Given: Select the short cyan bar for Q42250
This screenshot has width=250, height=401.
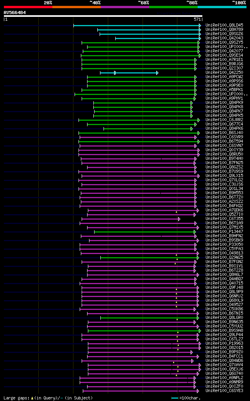Looking at the screenshot, I should pyautogui.click(x=129, y=73).
